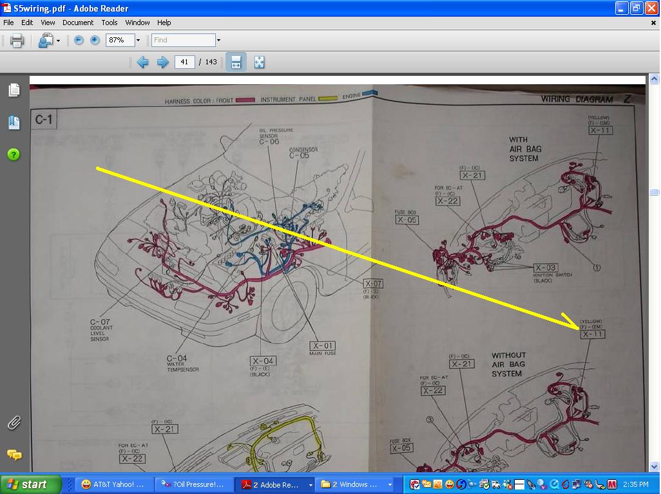This screenshot has height=494, width=661.
Task: Open the Pages panel in sidebar
Action: point(14,90)
